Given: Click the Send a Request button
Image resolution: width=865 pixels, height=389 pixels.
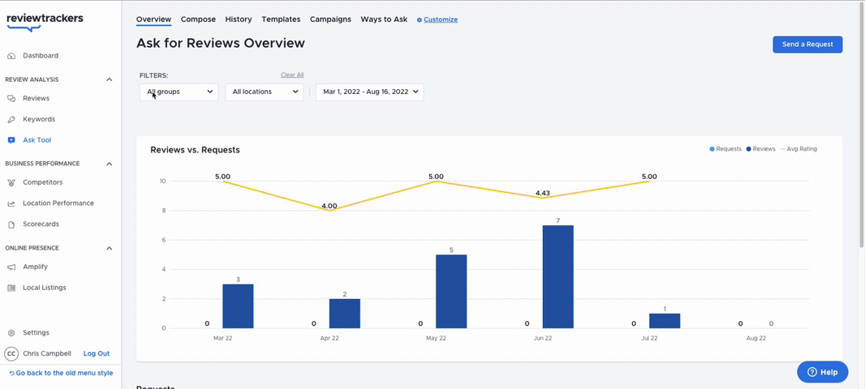Looking at the screenshot, I should 807,45.
